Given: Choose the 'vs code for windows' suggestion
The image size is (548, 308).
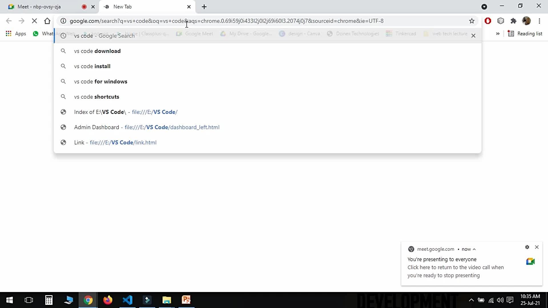Looking at the screenshot, I should tap(267, 82).
